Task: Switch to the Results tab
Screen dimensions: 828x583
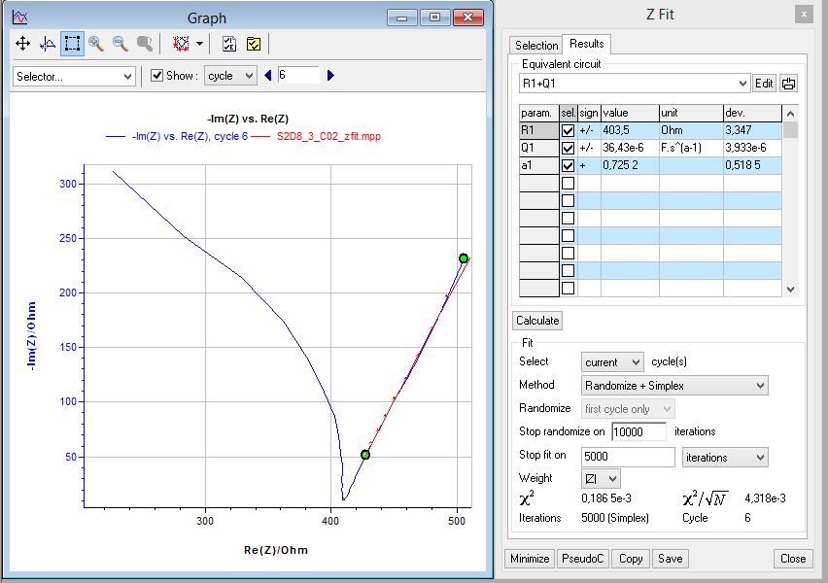Action: pyautogui.click(x=586, y=44)
